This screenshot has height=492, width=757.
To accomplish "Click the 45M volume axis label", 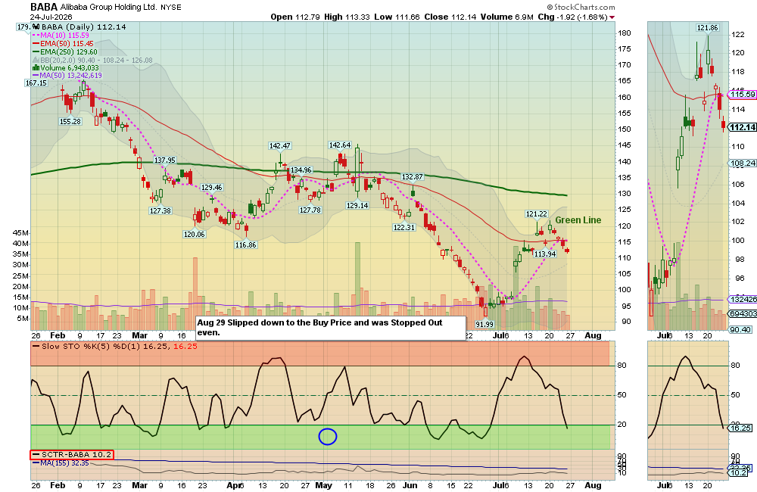I will click(20, 233).
